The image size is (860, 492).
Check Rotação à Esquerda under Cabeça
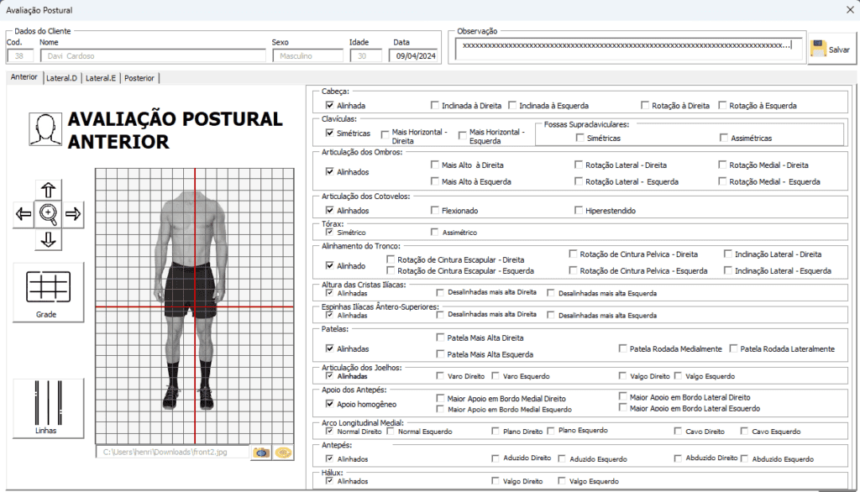tap(722, 105)
